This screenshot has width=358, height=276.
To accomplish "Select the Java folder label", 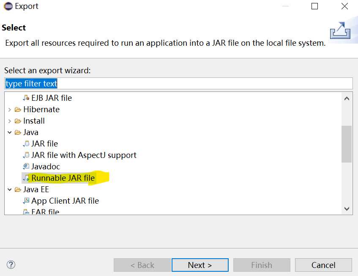I will [x=31, y=132].
